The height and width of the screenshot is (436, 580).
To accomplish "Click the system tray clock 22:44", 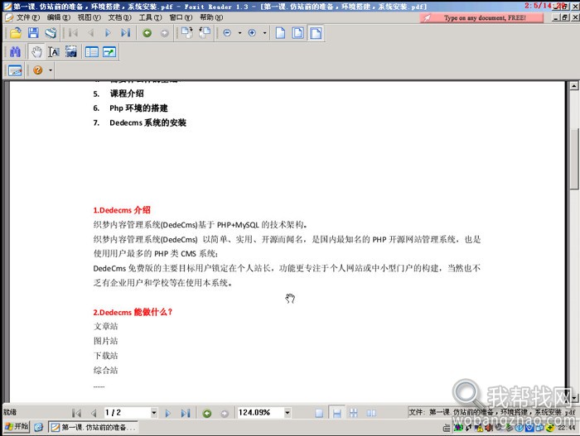I will [x=567, y=428].
